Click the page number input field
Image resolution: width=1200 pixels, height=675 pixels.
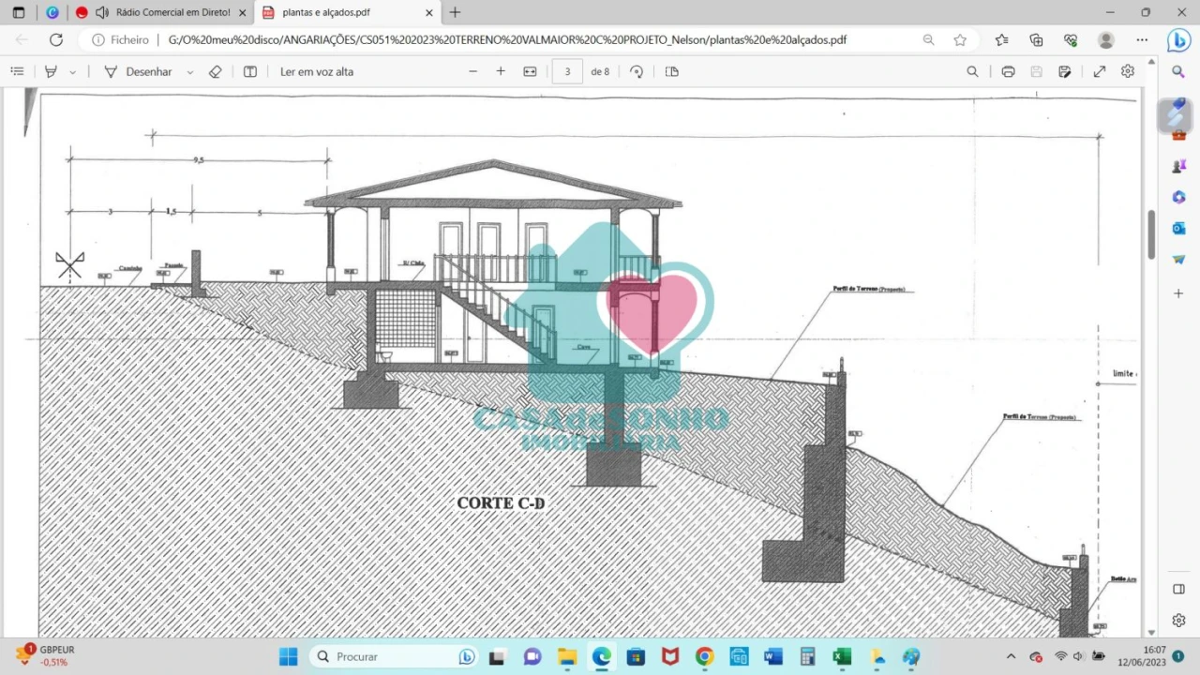567,71
